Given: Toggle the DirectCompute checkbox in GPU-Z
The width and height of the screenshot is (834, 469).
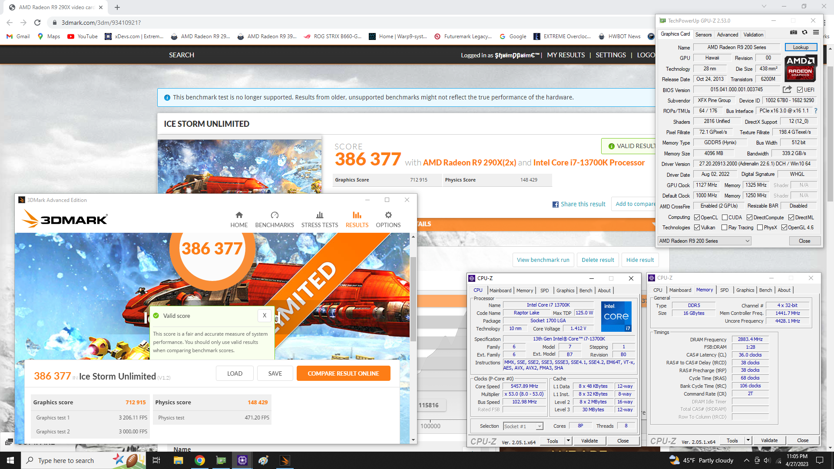Looking at the screenshot, I should (749, 218).
